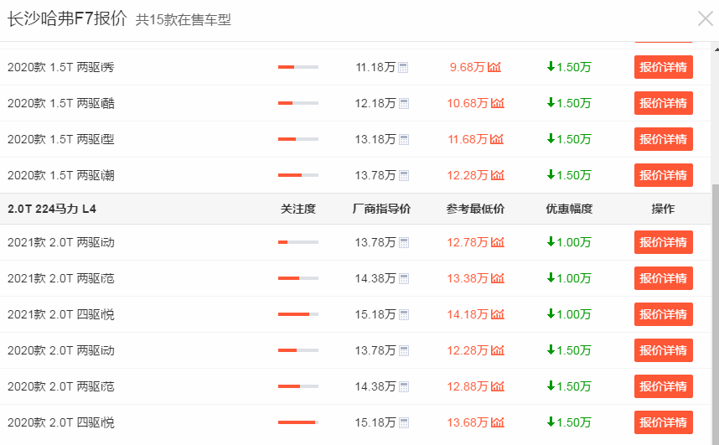
Task: Show trend chart icon for 2020款 2.0T 两驱i动
Action: (498, 350)
